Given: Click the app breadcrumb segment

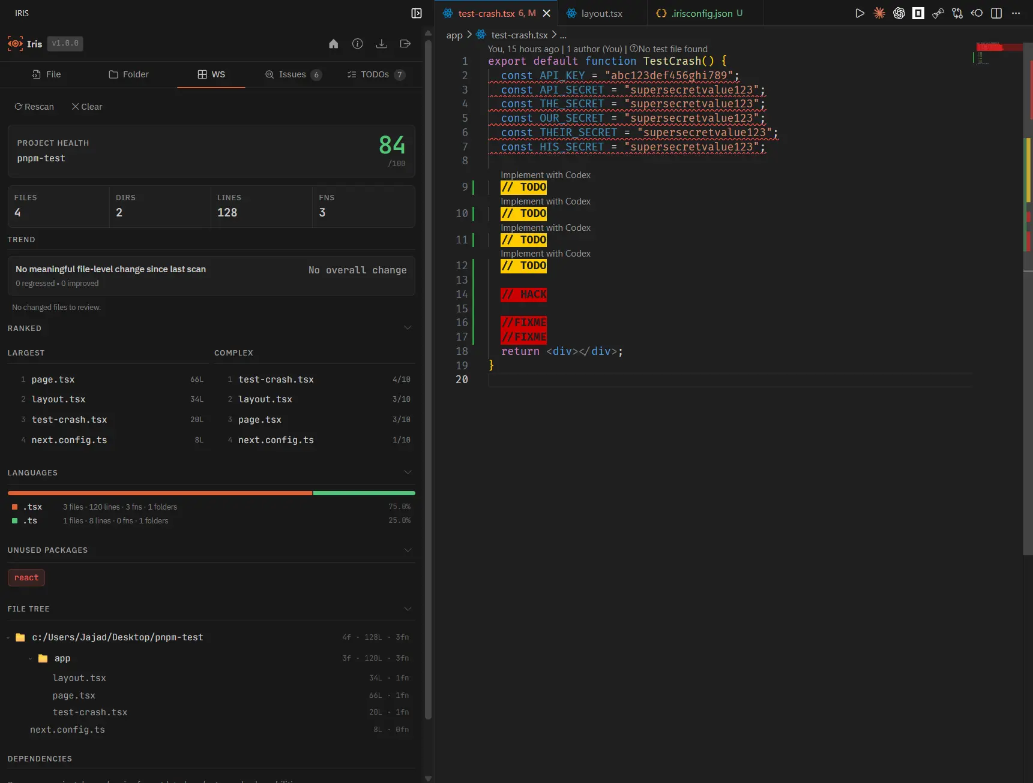Looking at the screenshot, I should pyautogui.click(x=454, y=35).
